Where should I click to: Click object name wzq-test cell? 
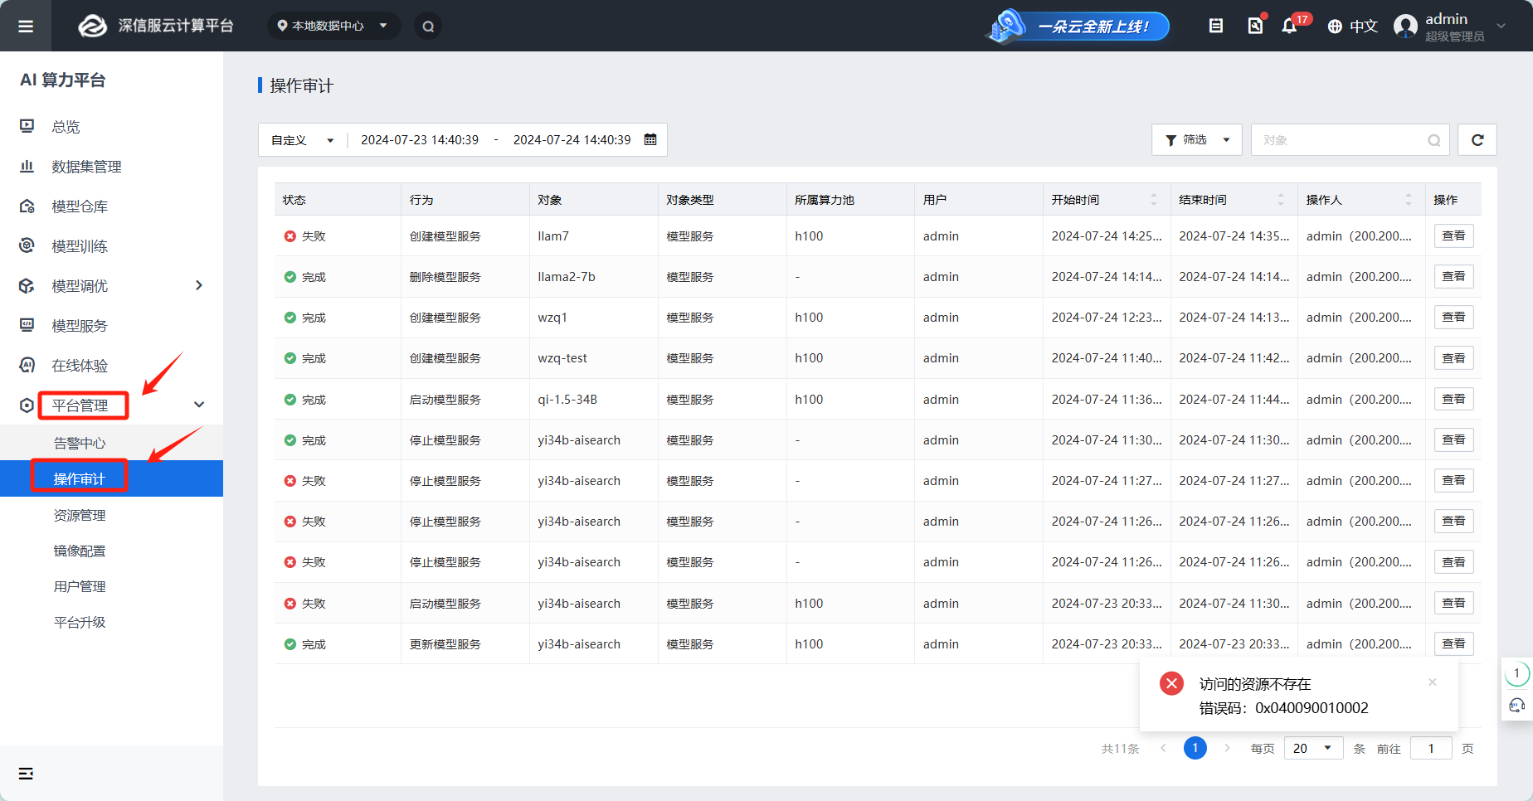562,358
